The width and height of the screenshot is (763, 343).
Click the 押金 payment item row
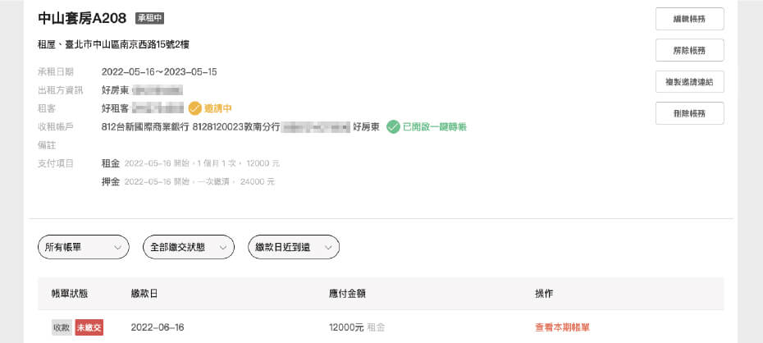tap(189, 182)
